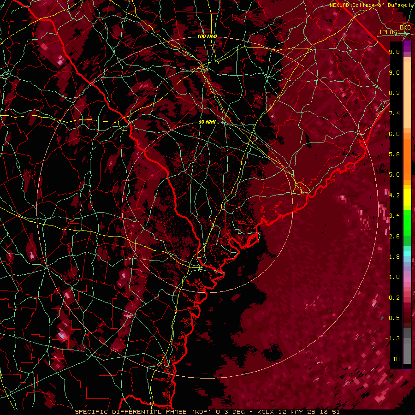Click the 7.4 legend value

point(394,113)
